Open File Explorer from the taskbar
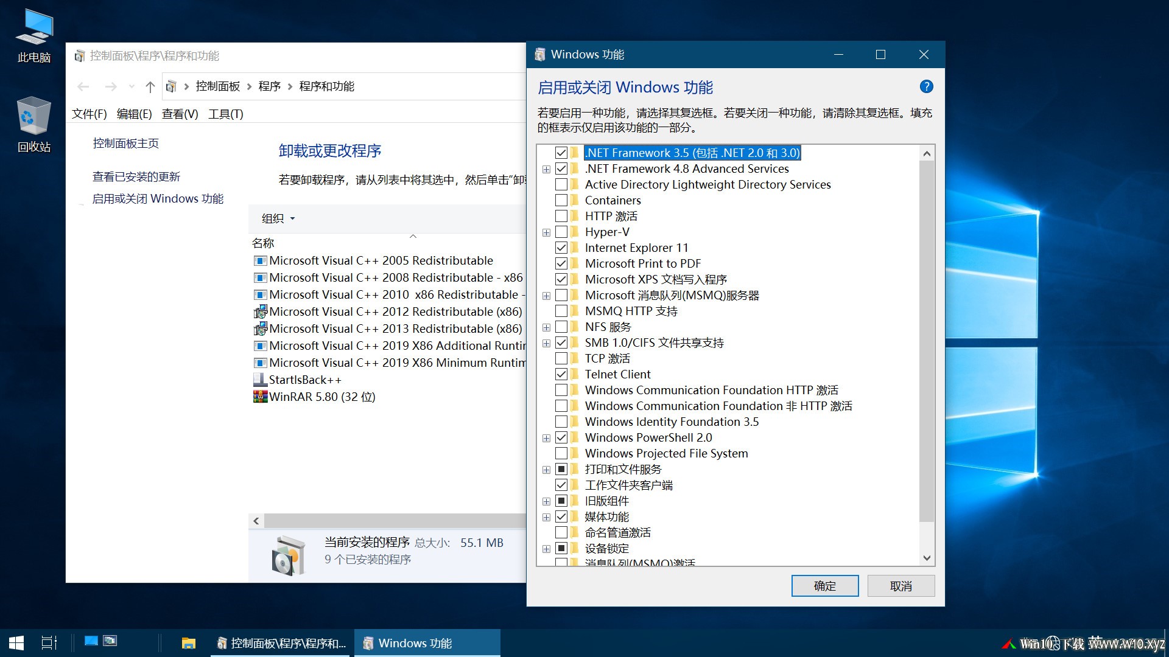 [x=189, y=643]
